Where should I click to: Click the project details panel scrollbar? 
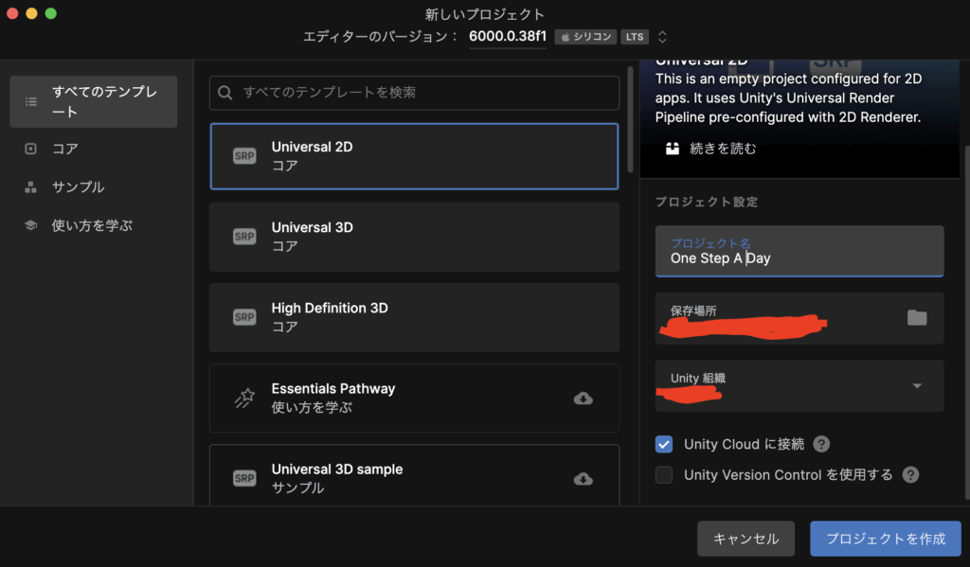click(x=966, y=322)
